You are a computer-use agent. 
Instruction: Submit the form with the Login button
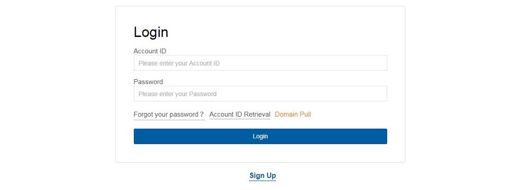click(260, 137)
